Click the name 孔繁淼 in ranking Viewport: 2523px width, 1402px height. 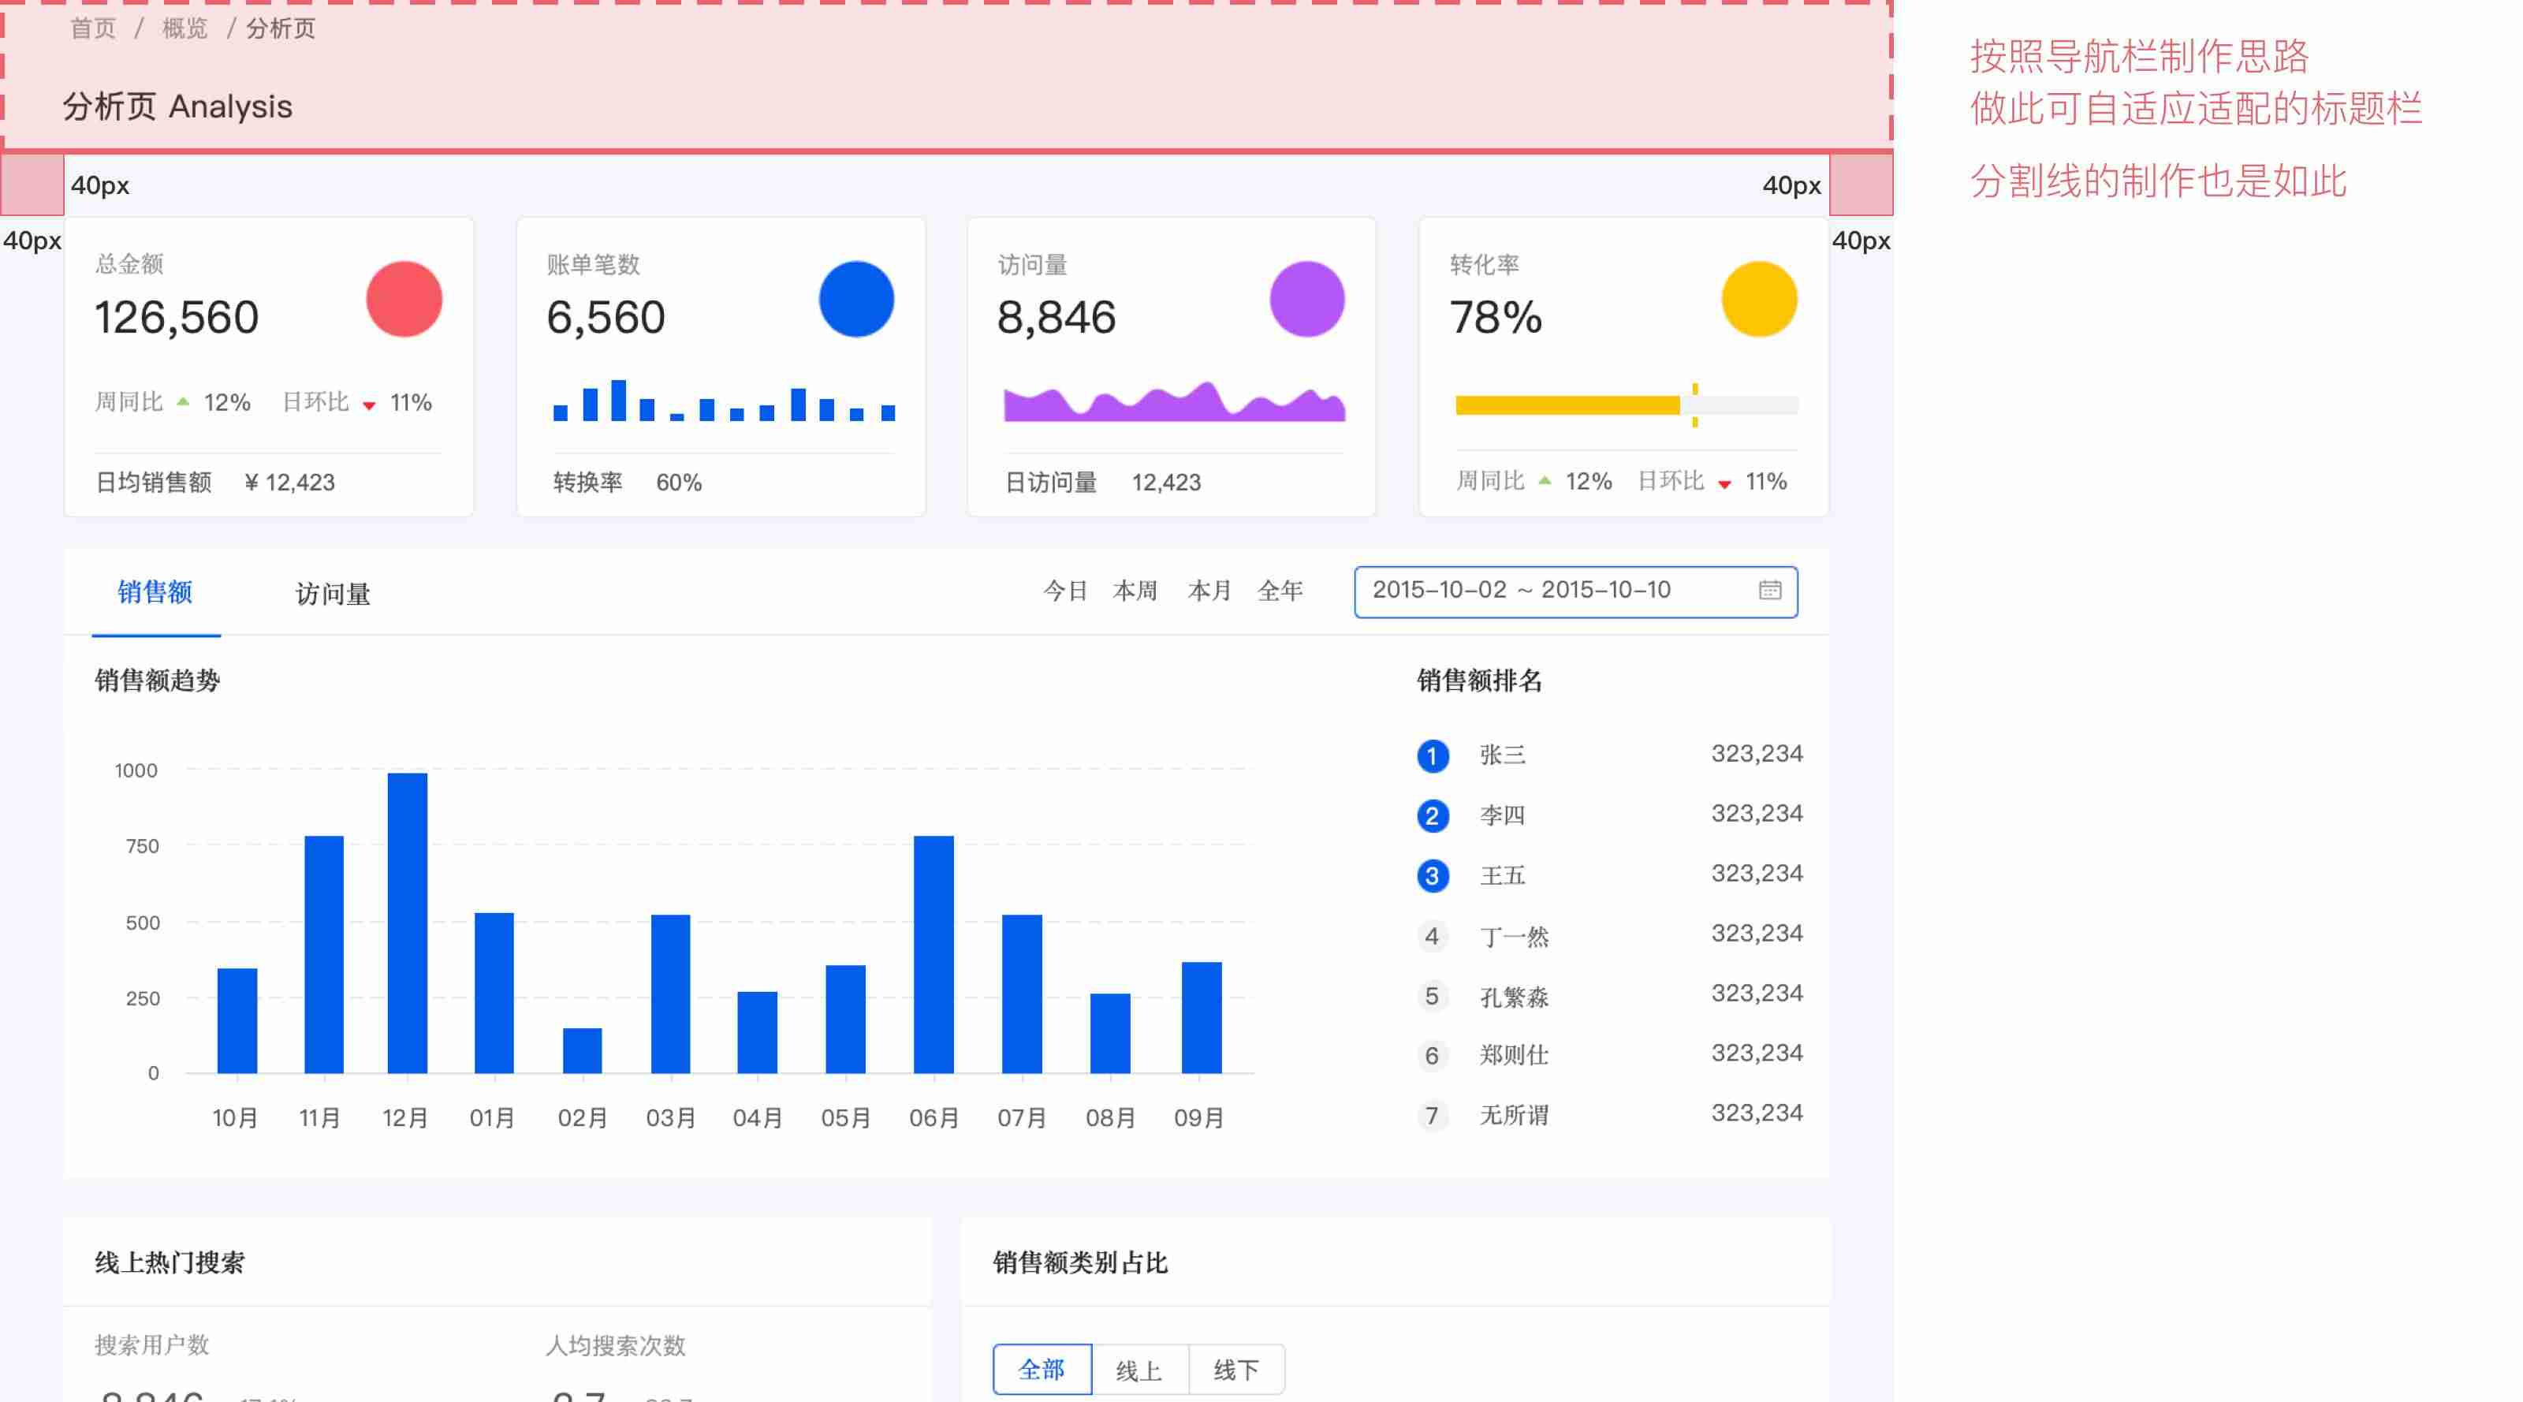[x=1514, y=997]
